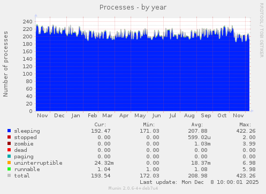Image resolution: width=266 pixels, height=194 pixels.
Task: Click the 'Feb' x-axis month label
Action: [x=92, y=116]
